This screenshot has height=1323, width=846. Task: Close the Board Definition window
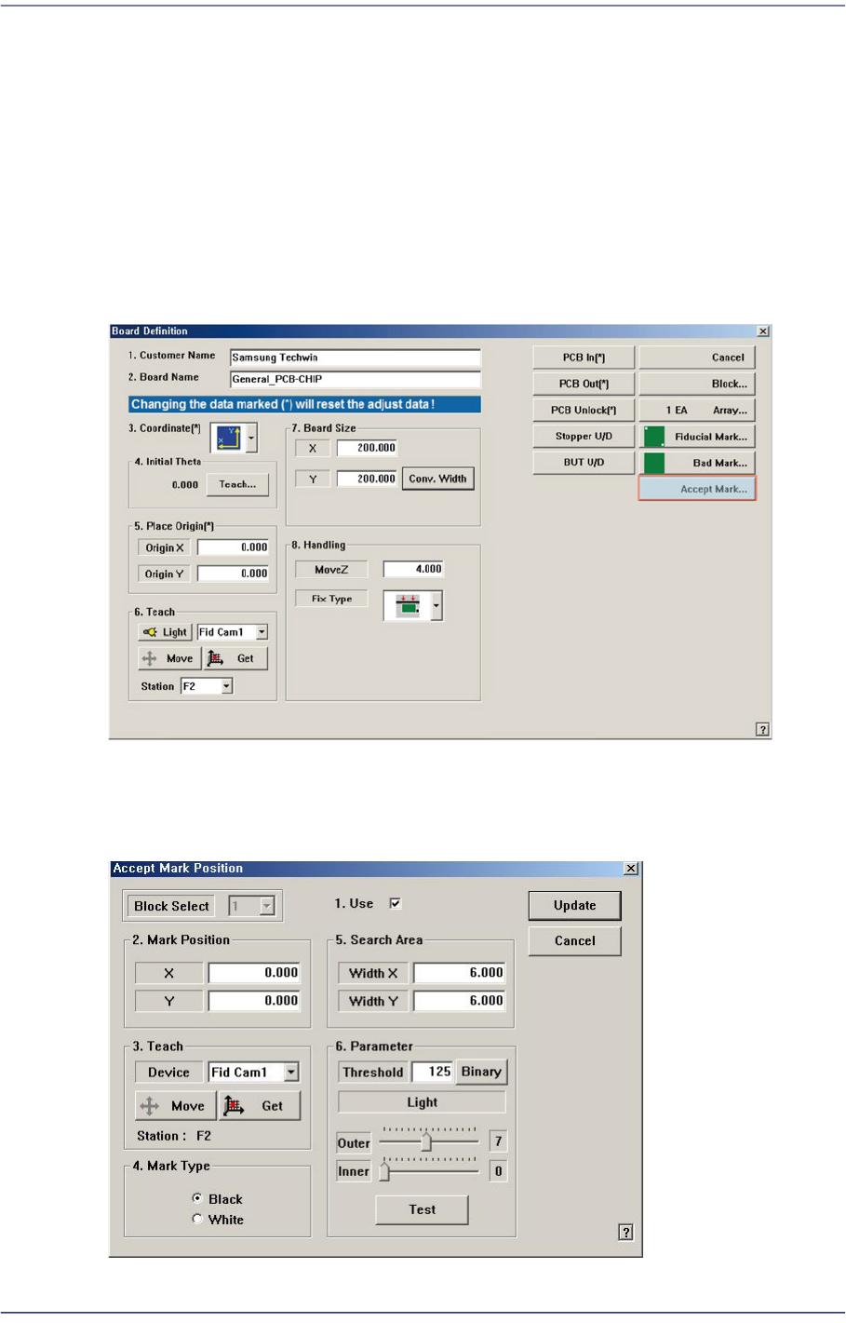(763, 331)
